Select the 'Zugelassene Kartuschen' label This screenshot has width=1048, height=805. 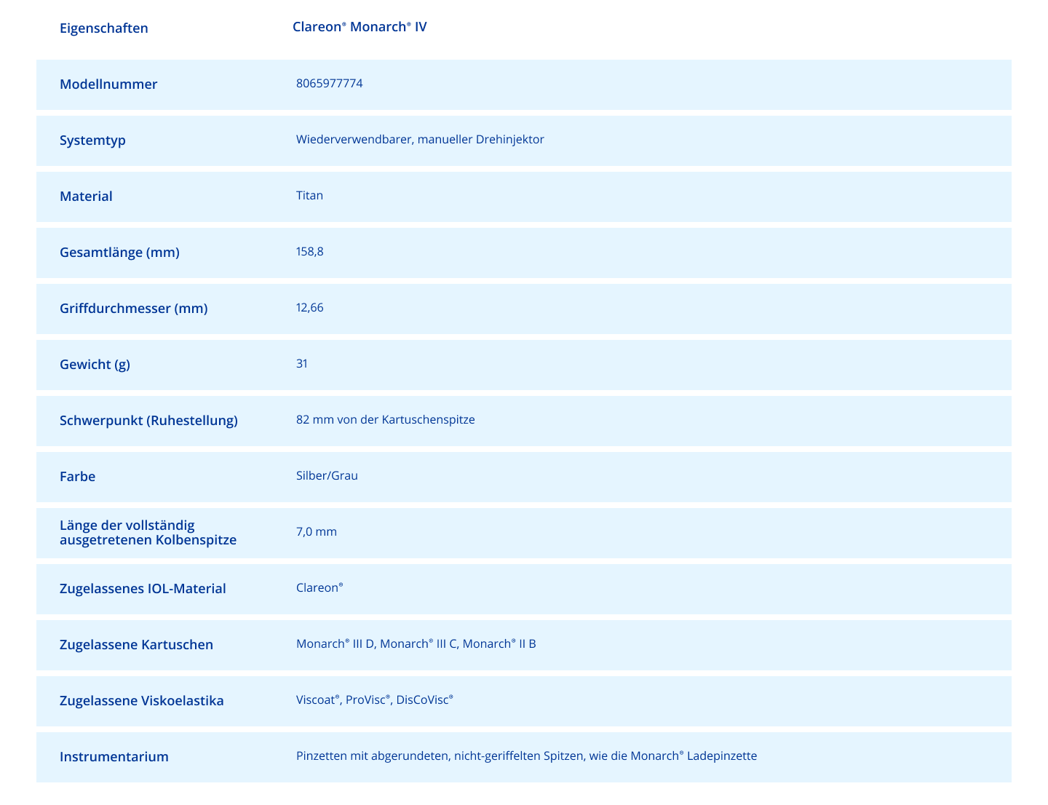(136, 645)
